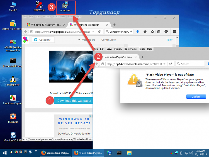Viewport: 209px width, 157px height.
Task: Open AOMEI Partition Assistant Pro icon
Action: pyautogui.click(x=13, y=45)
